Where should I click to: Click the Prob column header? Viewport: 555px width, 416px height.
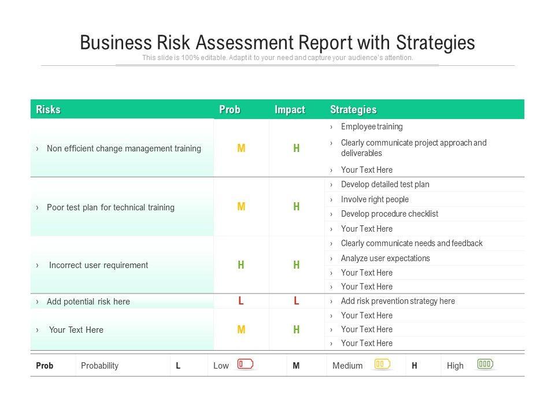pos(230,110)
